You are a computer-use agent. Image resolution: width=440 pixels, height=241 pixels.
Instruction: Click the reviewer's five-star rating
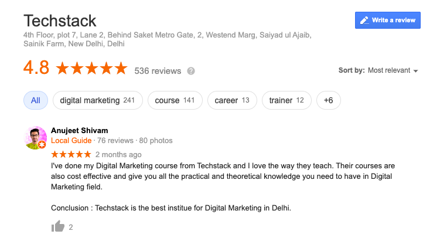click(x=71, y=155)
